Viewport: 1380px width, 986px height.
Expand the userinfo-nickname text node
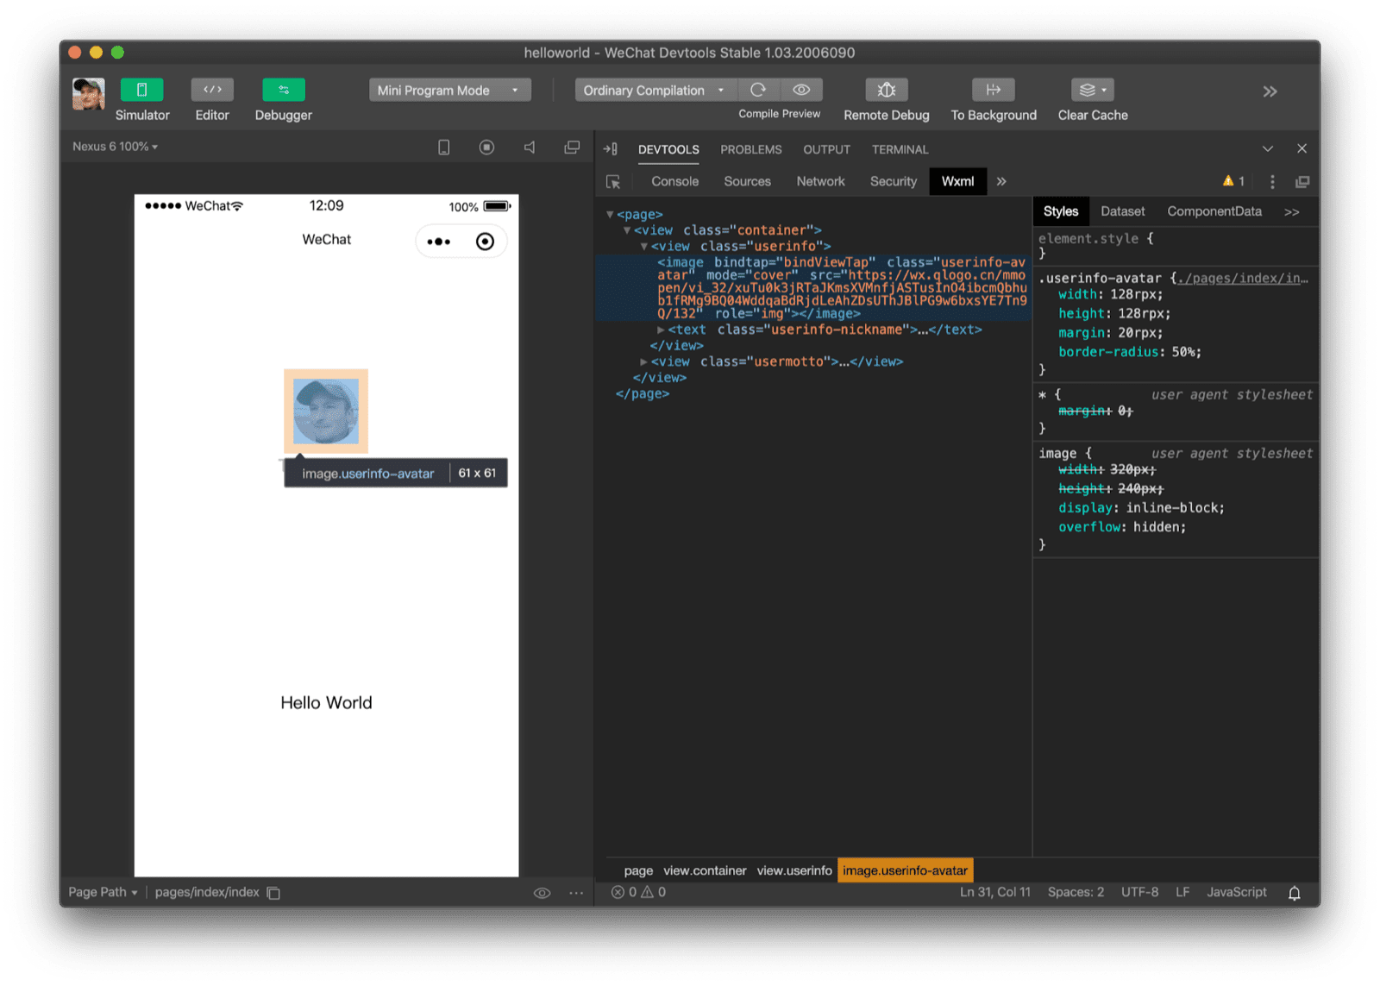pos(660,330)
